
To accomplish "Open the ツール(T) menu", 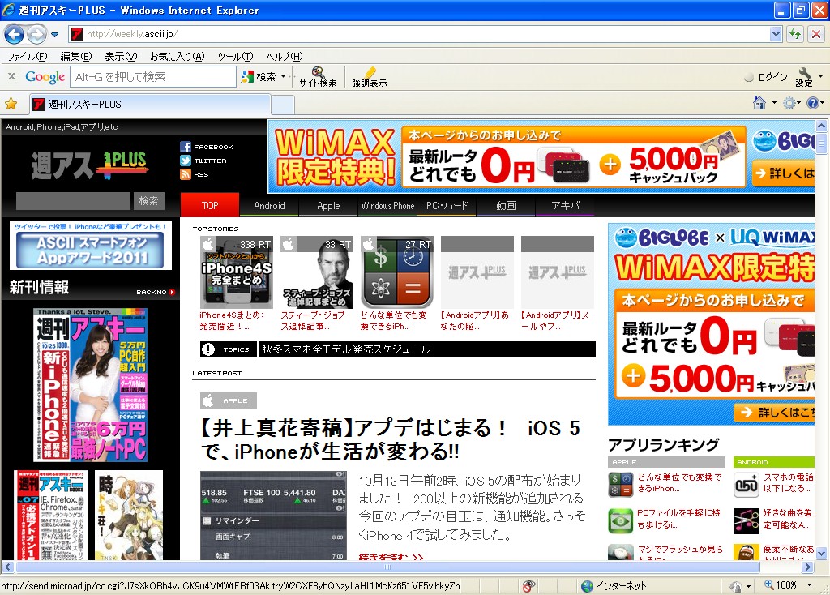I will click(235, 56).
